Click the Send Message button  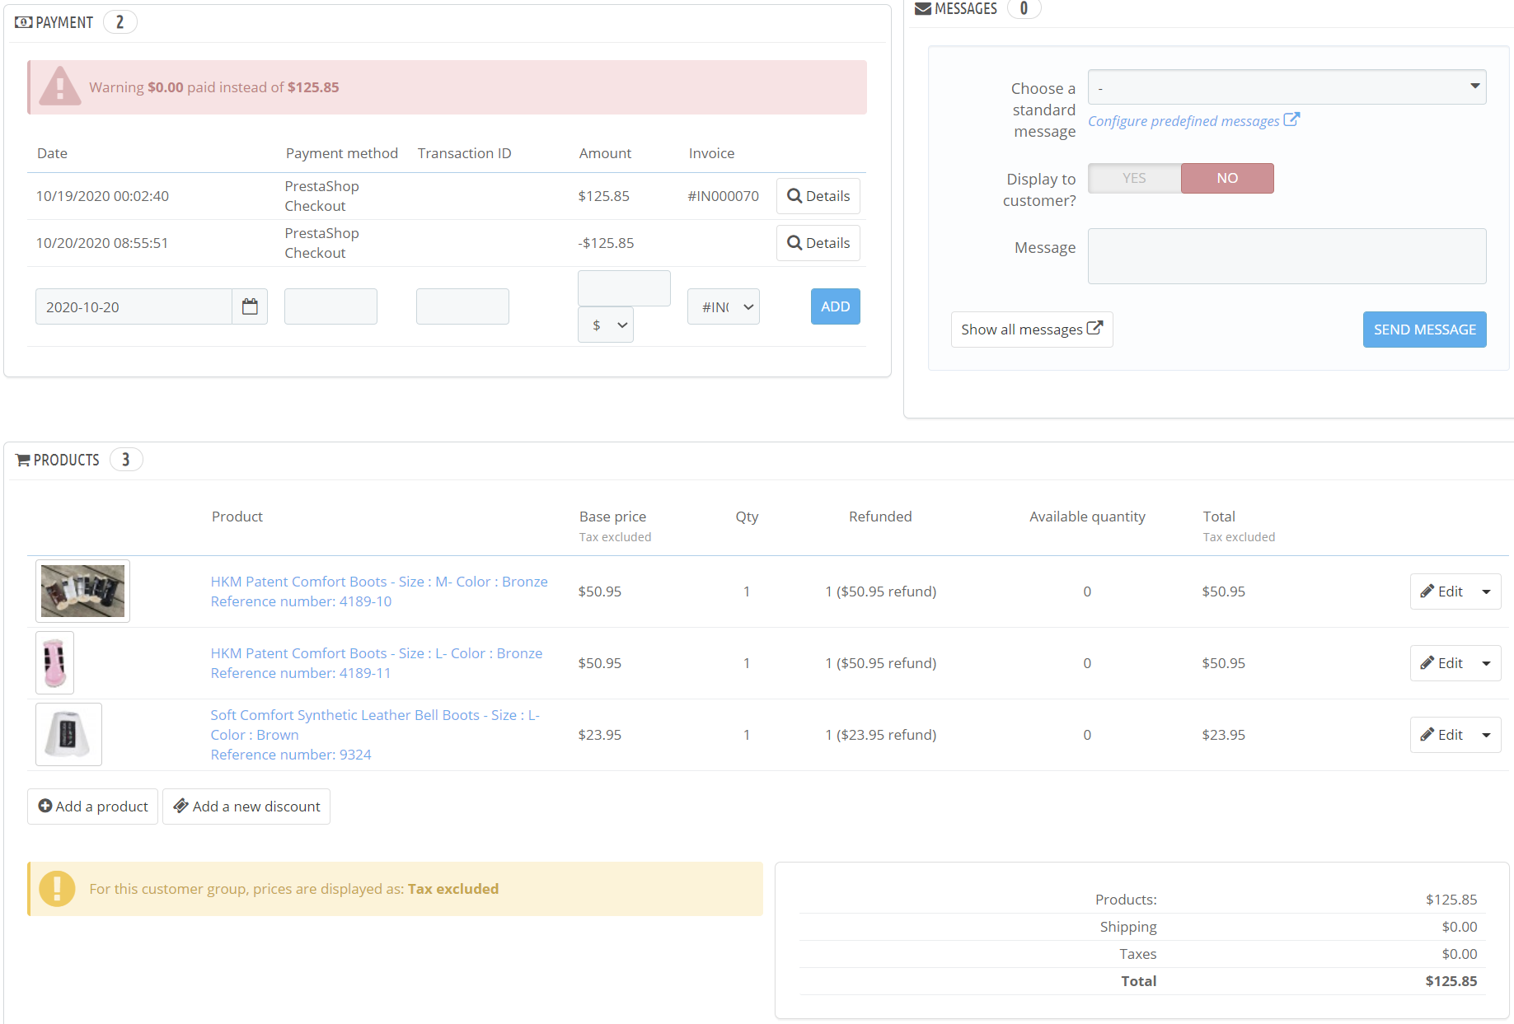(x=1424, y=330)
